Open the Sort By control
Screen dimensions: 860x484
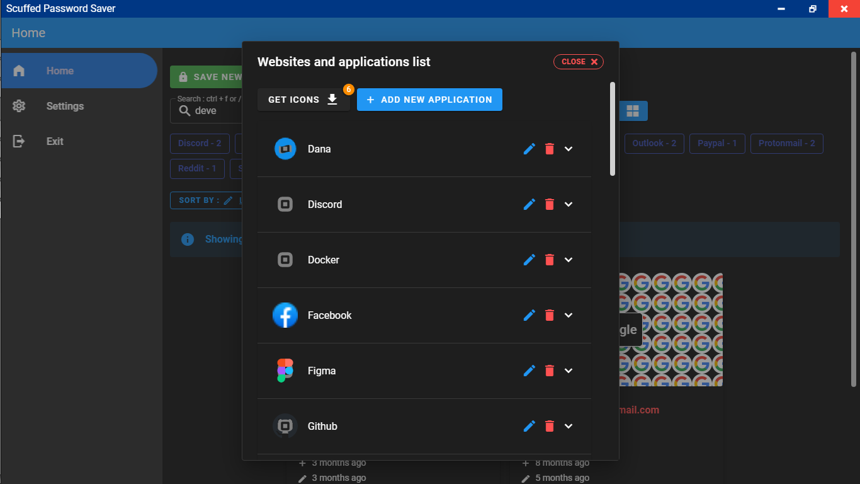(207, 200)
